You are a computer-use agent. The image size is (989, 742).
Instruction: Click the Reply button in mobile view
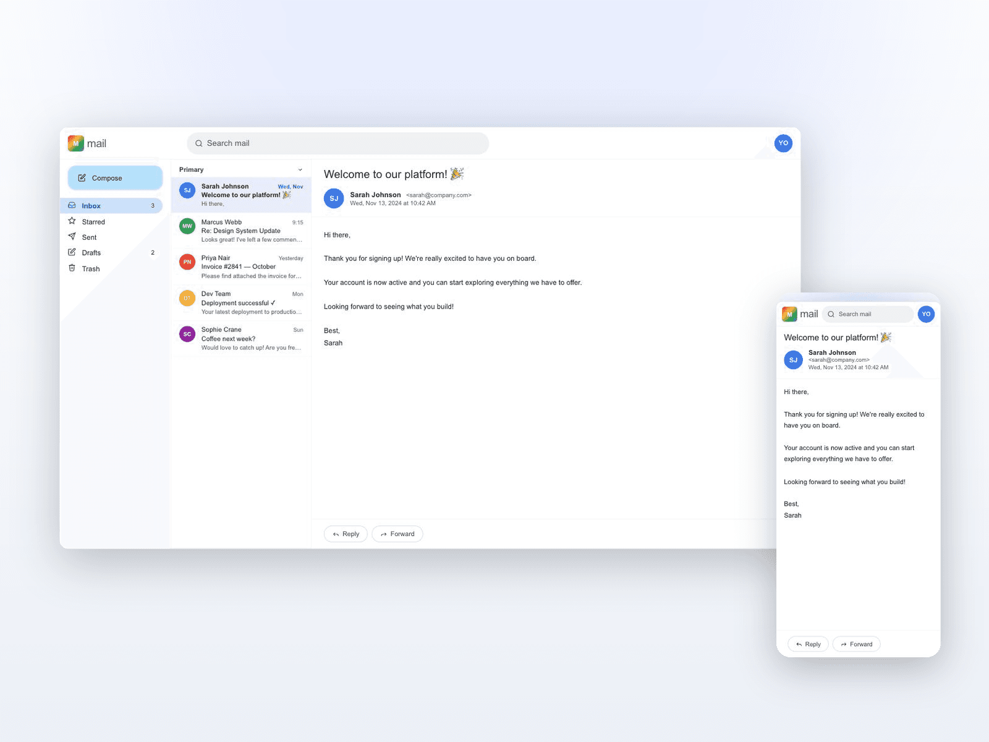(808, 644)
